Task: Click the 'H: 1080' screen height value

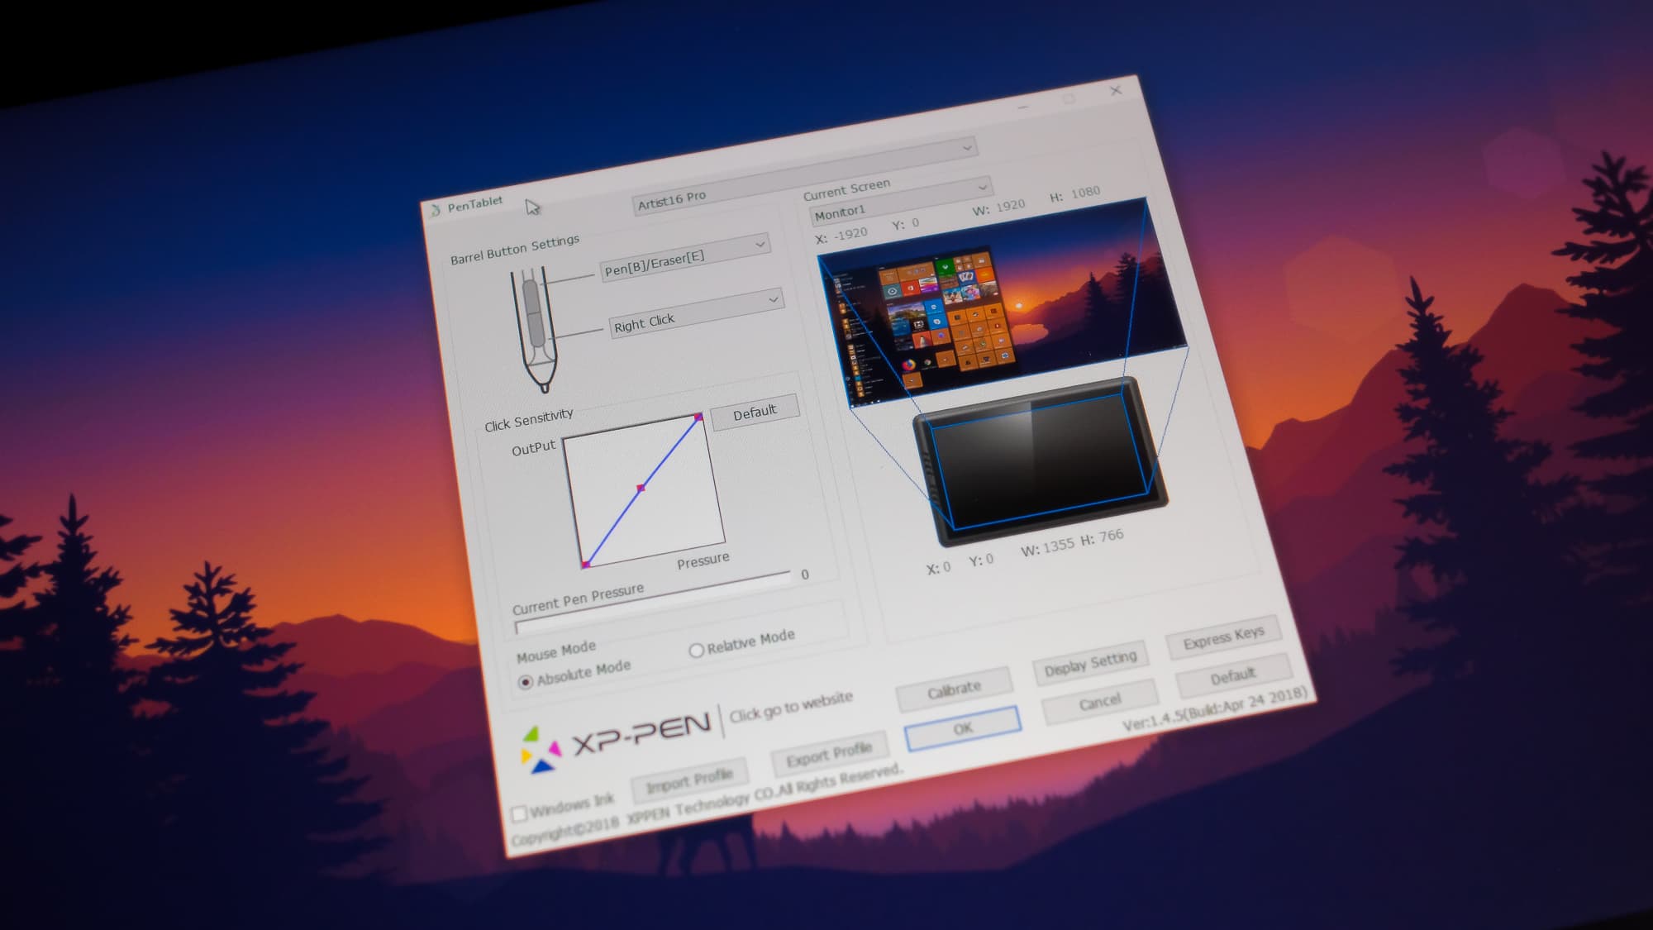Action: [x=1074, y=194]
